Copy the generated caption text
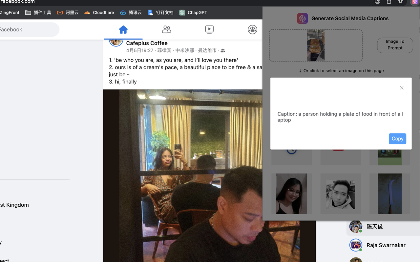The height and width of the screenshot is (262, 420). (397, 139)
